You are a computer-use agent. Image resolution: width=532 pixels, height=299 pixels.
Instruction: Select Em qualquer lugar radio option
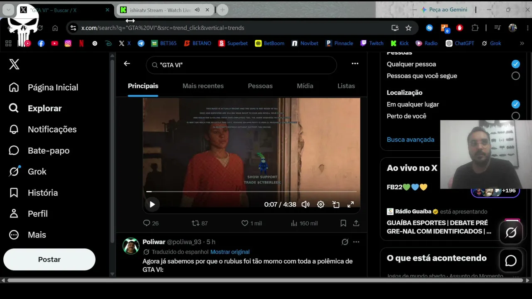pos(516,104)
